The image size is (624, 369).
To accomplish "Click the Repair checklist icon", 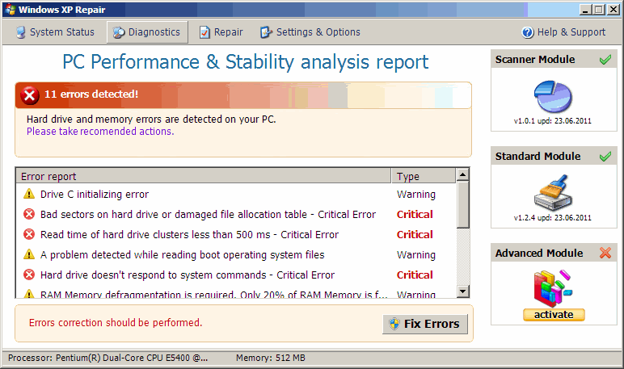I will pos(204,32).
